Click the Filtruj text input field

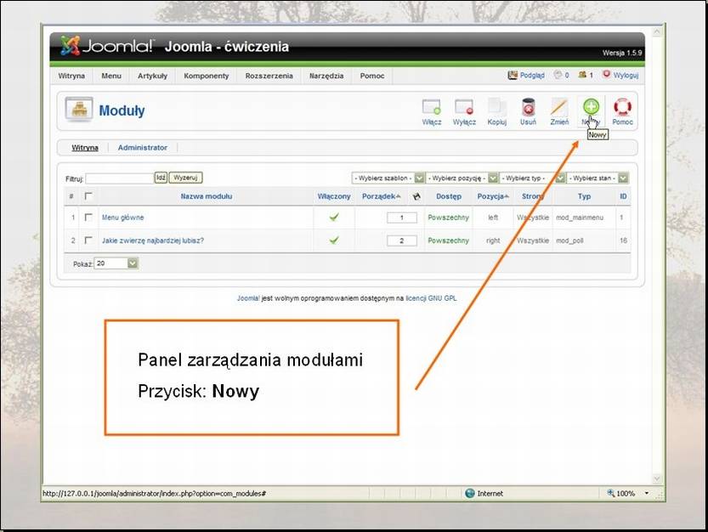120,178
